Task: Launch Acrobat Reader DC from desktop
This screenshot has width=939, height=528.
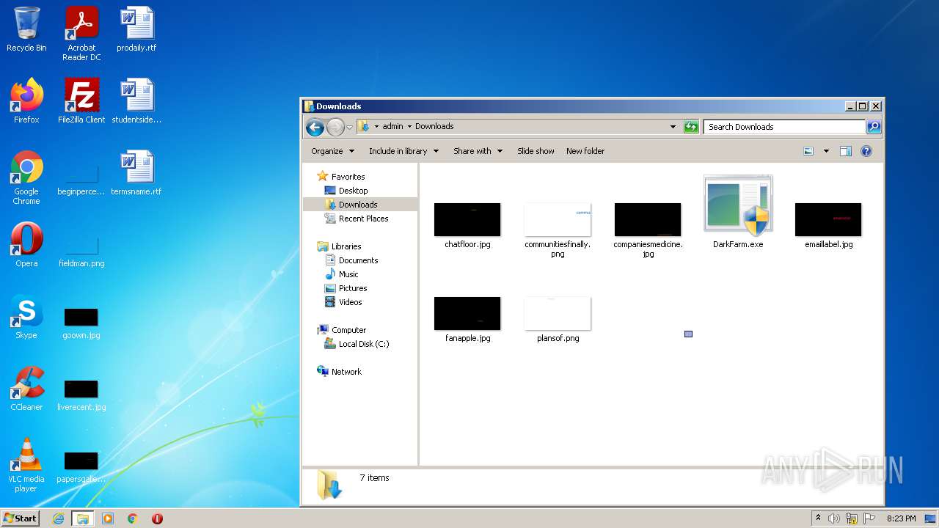Action: click(x=81, y=34)
